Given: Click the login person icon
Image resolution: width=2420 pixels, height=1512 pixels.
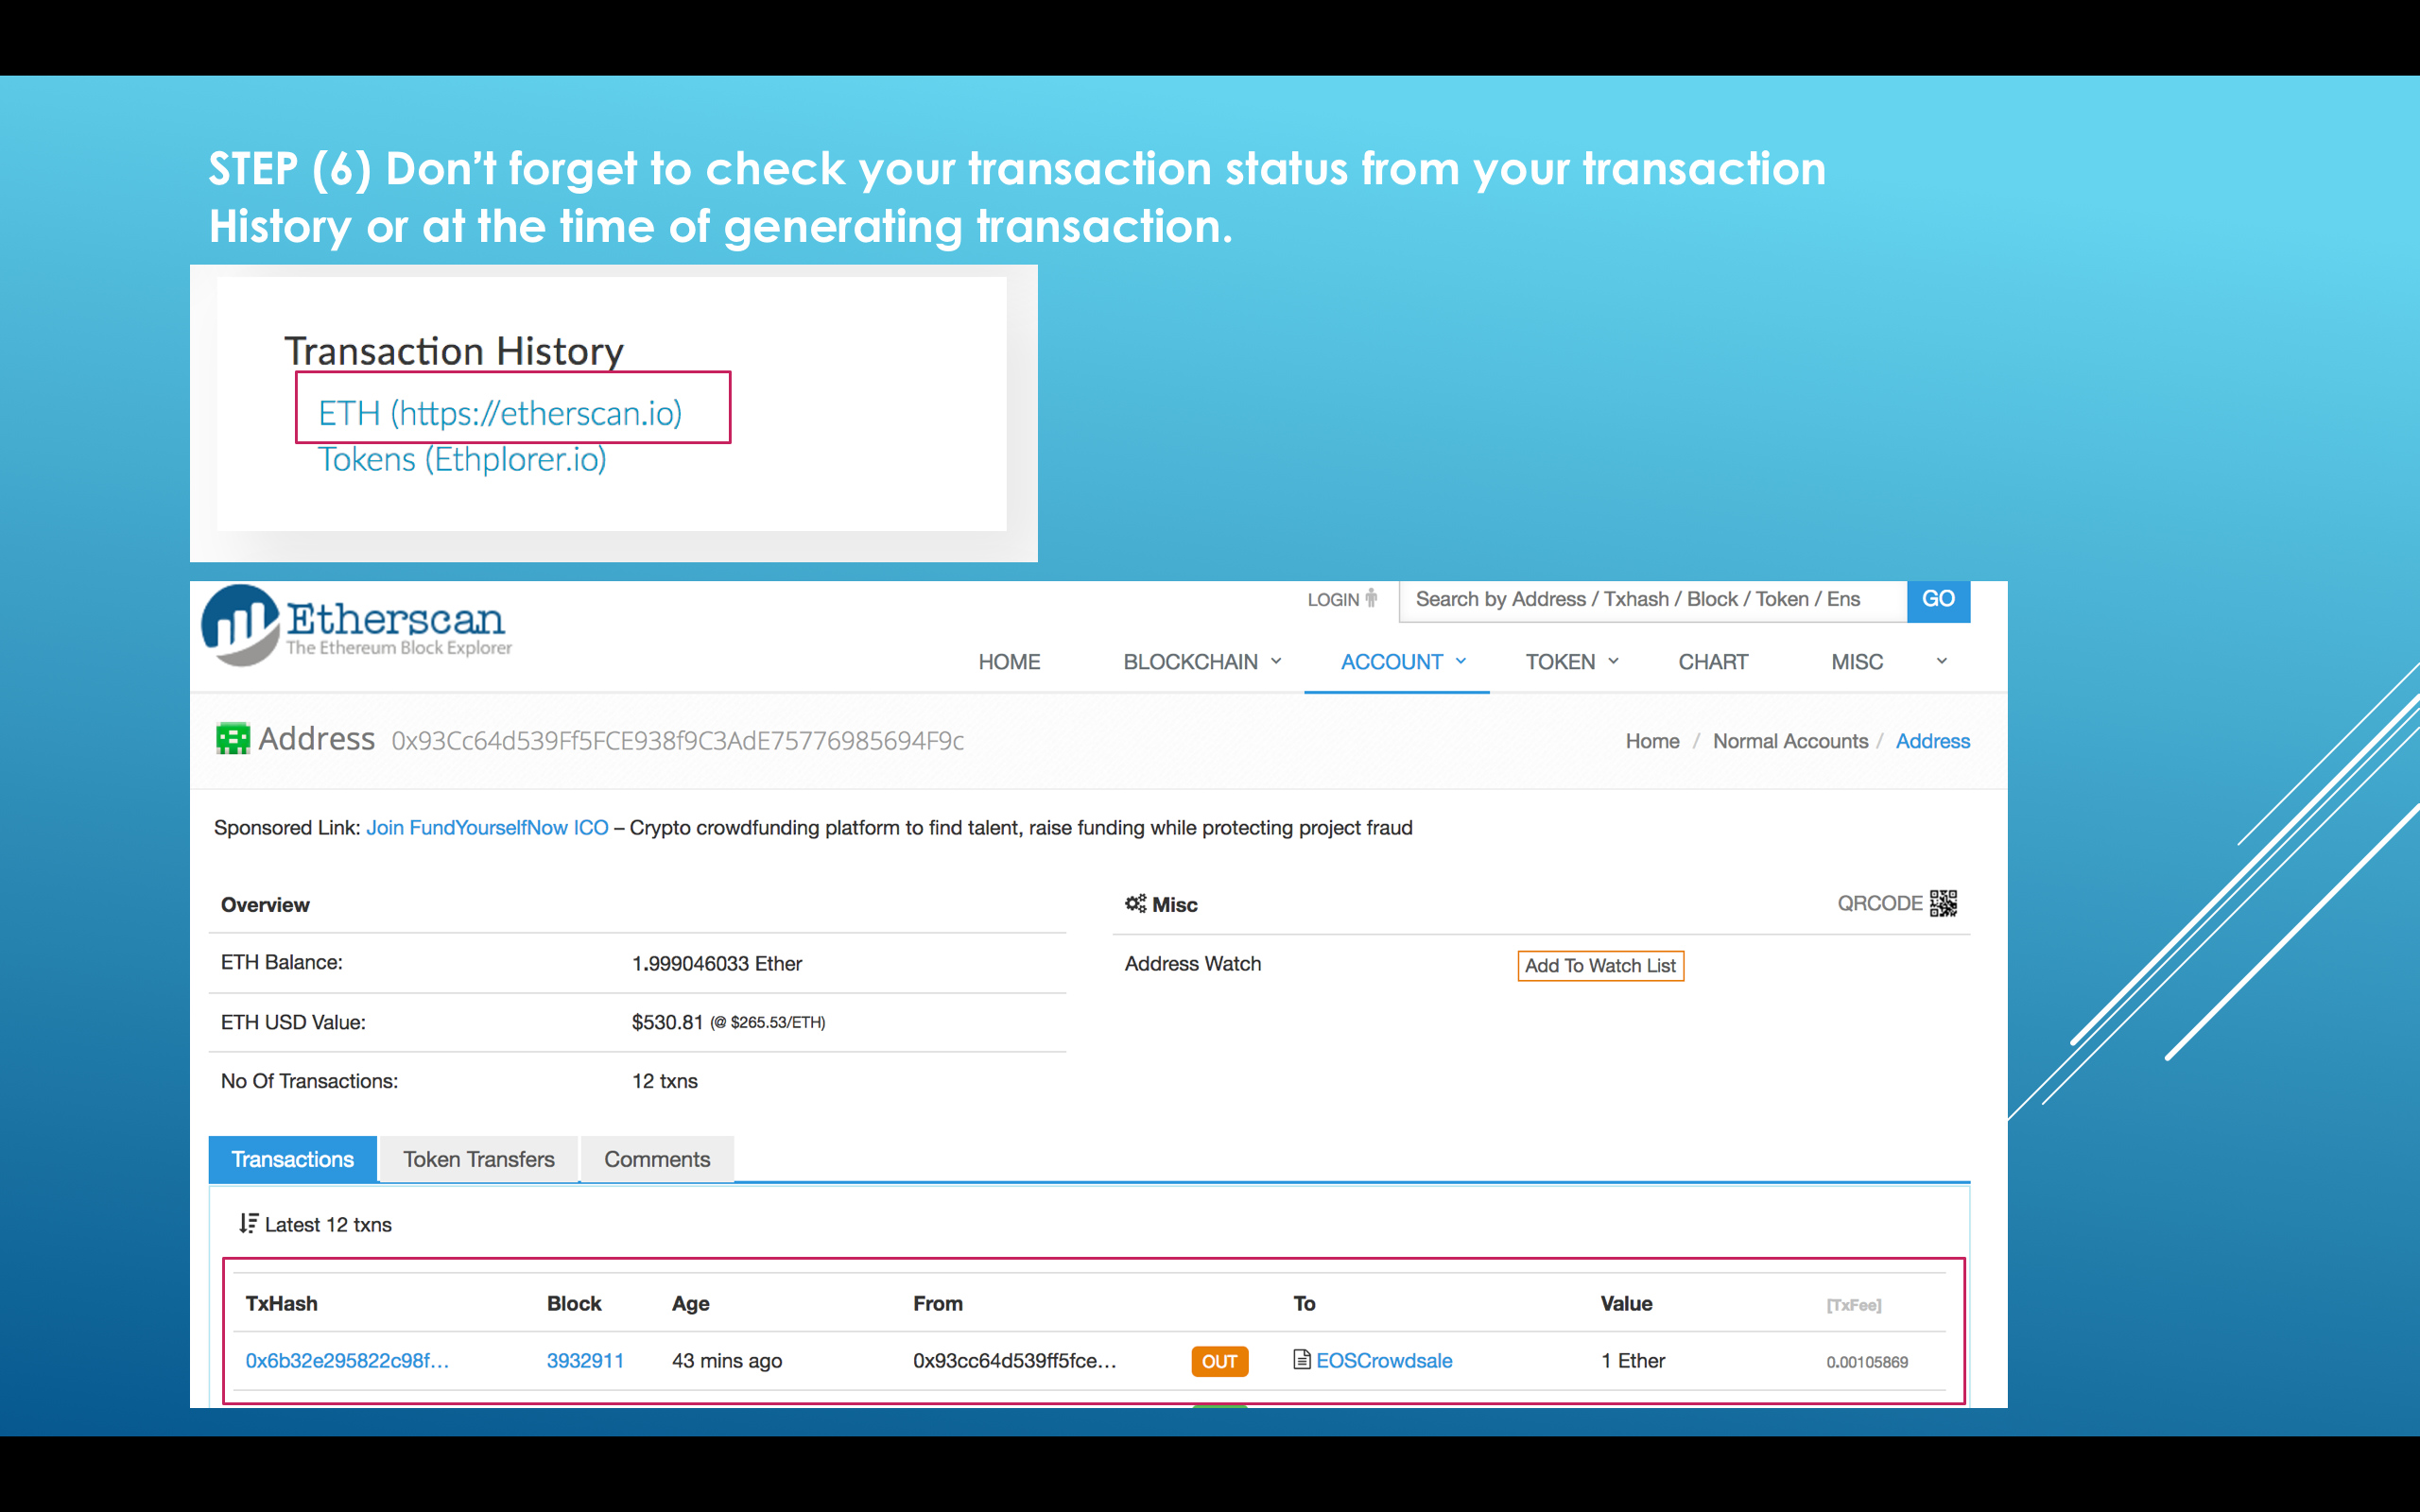Looking at the screenshot, I should [x=1371, y=598].
